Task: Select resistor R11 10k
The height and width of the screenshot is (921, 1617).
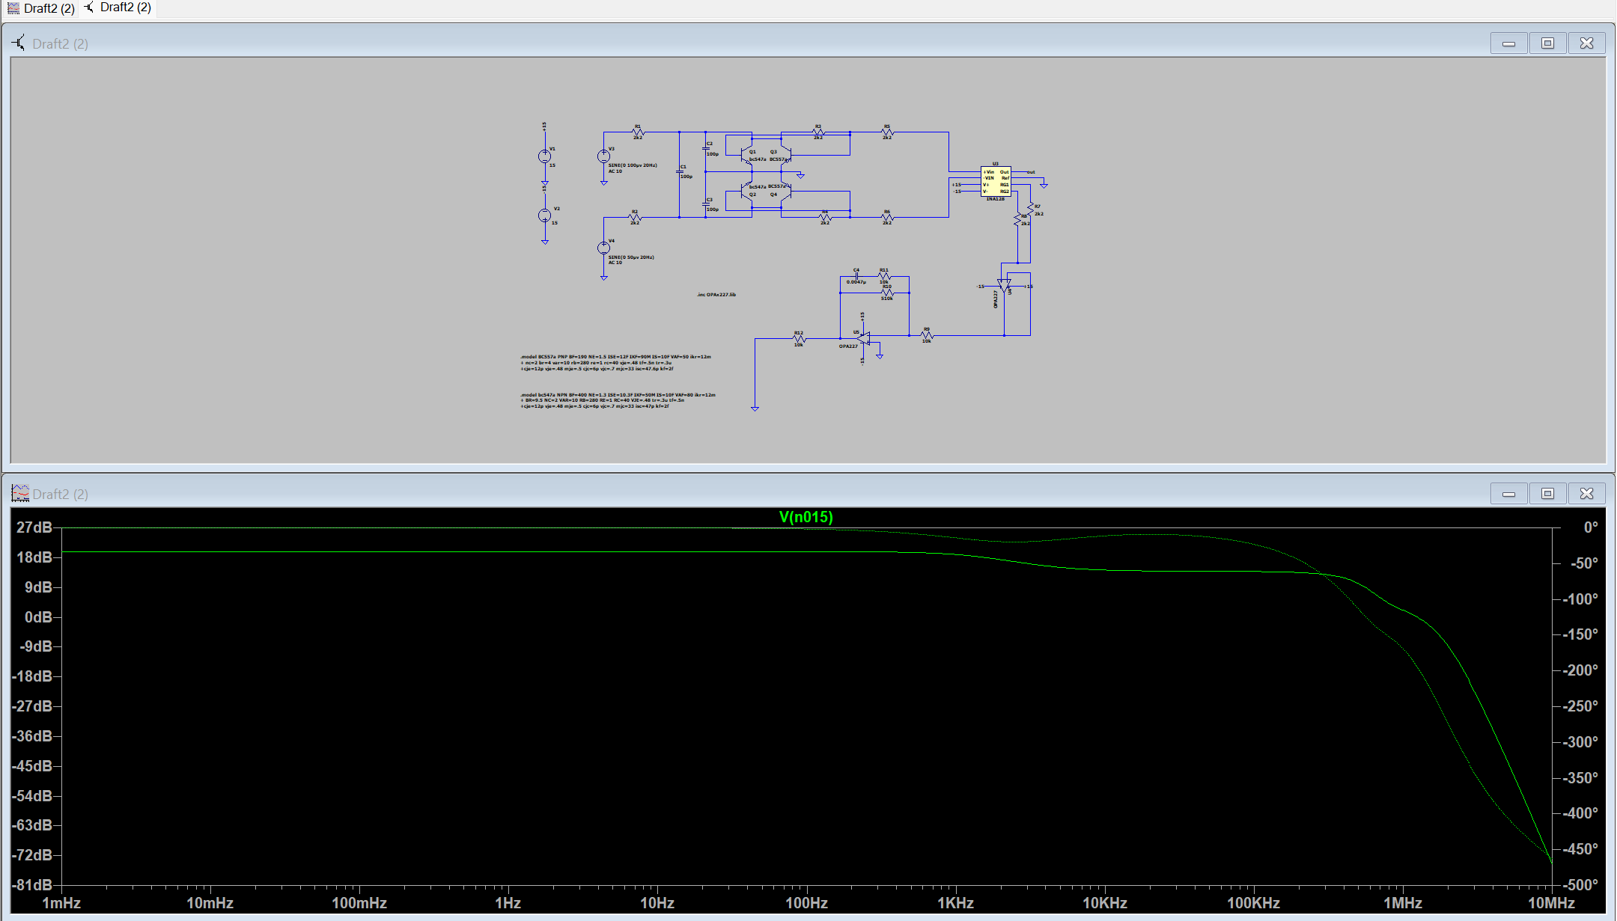Action: pos(884,276)
